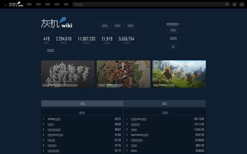The image size is (247, 154).
Task: Click the 3296.00 value
Action: click(200, 151)
